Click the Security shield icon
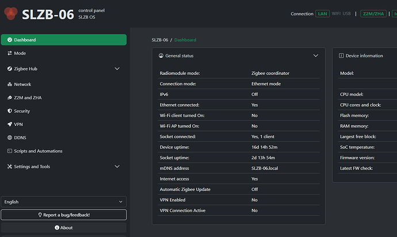The width and height of the screenshot is (397, 237). [9, 111]
